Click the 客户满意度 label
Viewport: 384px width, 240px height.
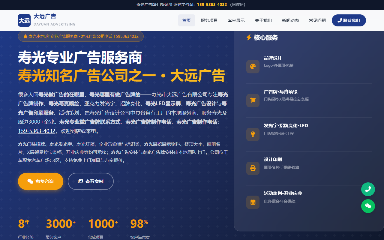(x=140, y=237)
